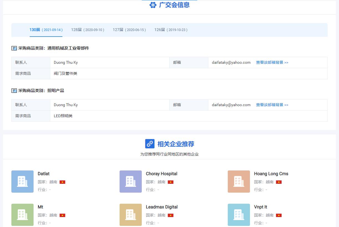Screen dimensions: 339x227
Task: Click the blue link icon above 相关企业推荐
Action: click(x=150, y=144)
